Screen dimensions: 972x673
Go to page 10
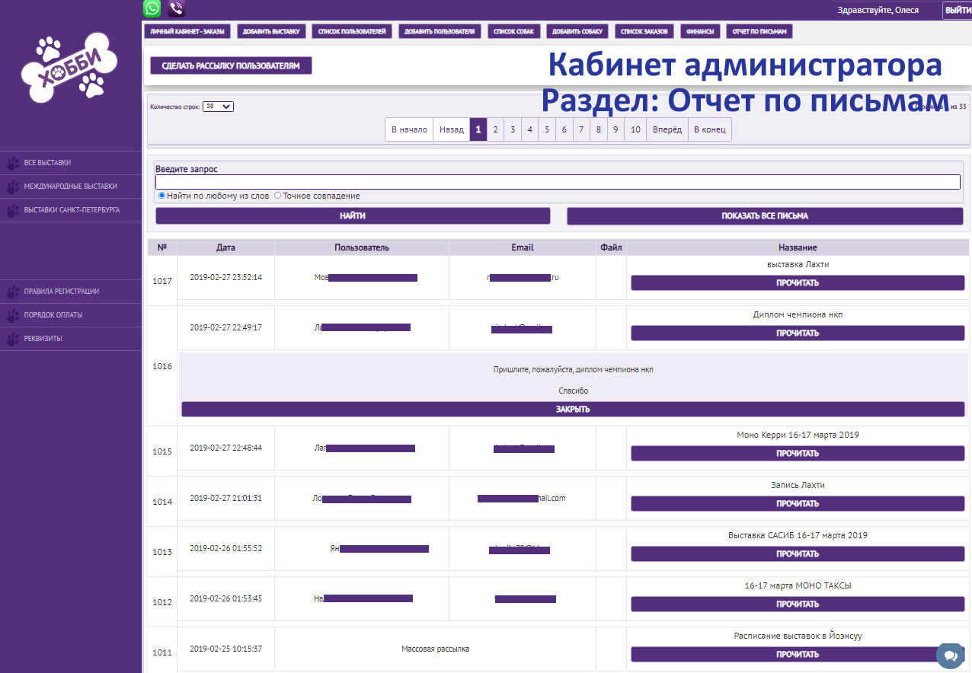click(635, 129)
